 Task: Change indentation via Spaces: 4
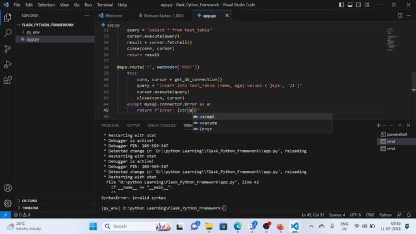point(337,214)
